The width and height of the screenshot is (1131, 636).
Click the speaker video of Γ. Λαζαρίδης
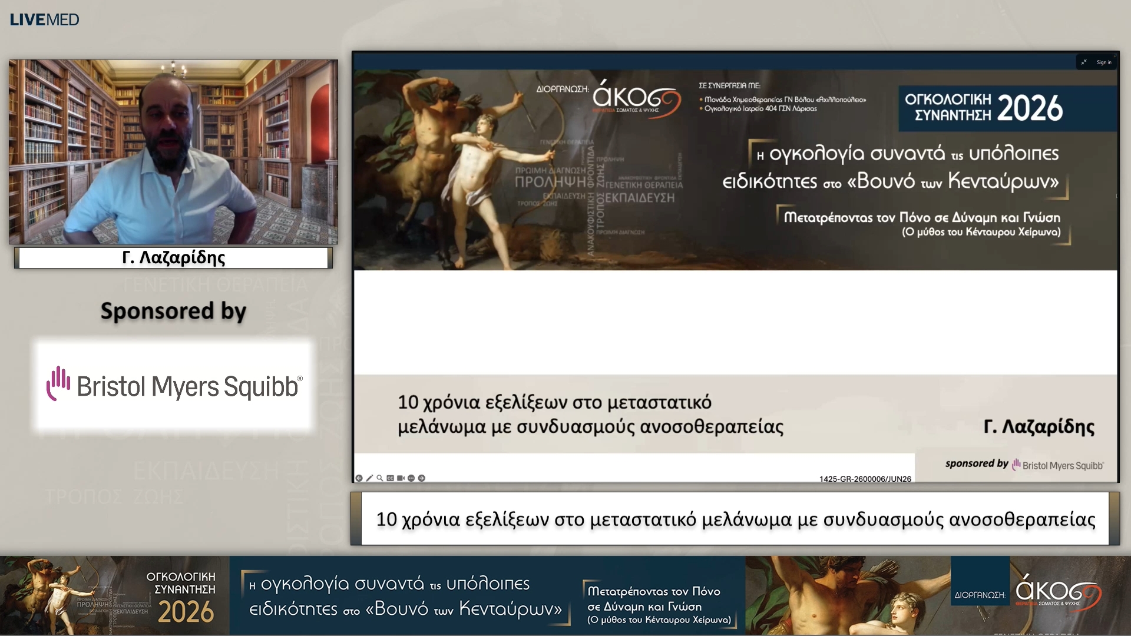pos(173,152)
